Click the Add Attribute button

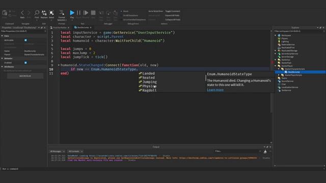click(25, 76)
